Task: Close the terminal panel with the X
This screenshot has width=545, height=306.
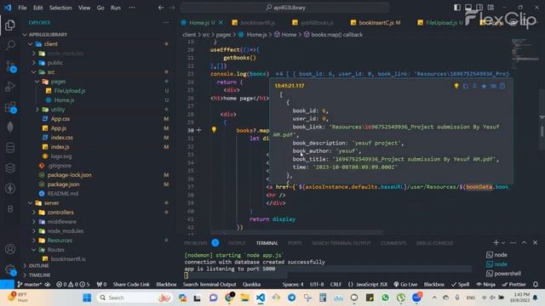Action: (536, 242)
